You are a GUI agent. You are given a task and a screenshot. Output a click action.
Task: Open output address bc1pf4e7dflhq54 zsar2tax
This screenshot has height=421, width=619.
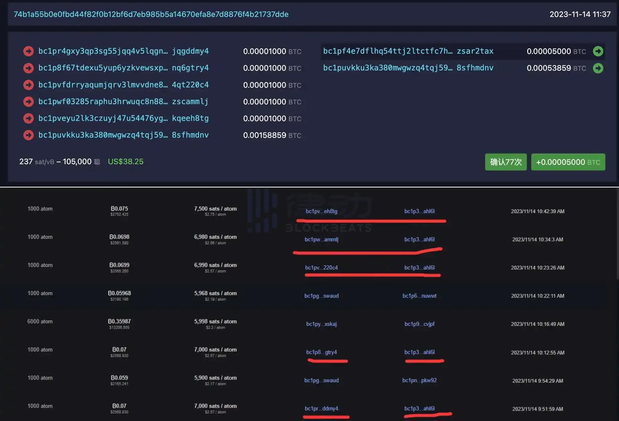click(408, 51)
